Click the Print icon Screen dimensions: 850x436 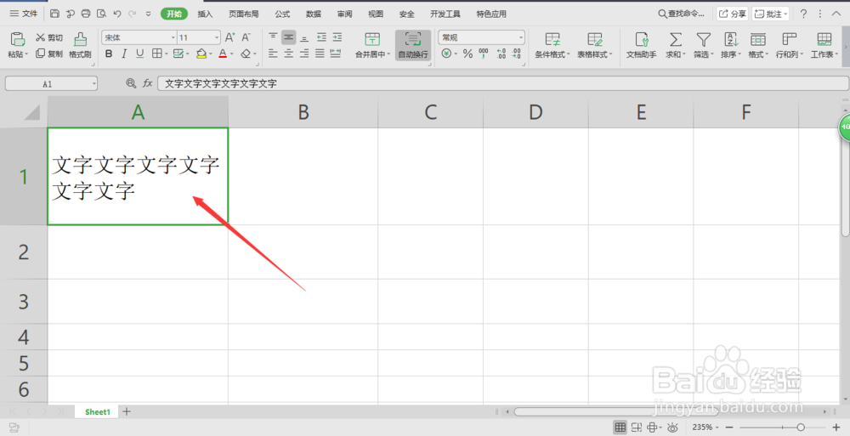coord(86,14)
